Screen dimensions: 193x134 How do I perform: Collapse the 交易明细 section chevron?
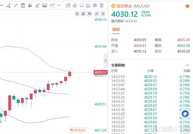pyautogui.click(x=188, y=65)
